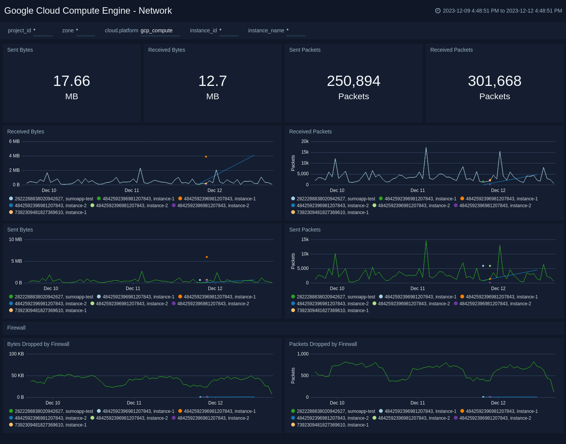
Task: Toggle dark blue instance-2 series in Received Packets legend
Action: point(330,206)
